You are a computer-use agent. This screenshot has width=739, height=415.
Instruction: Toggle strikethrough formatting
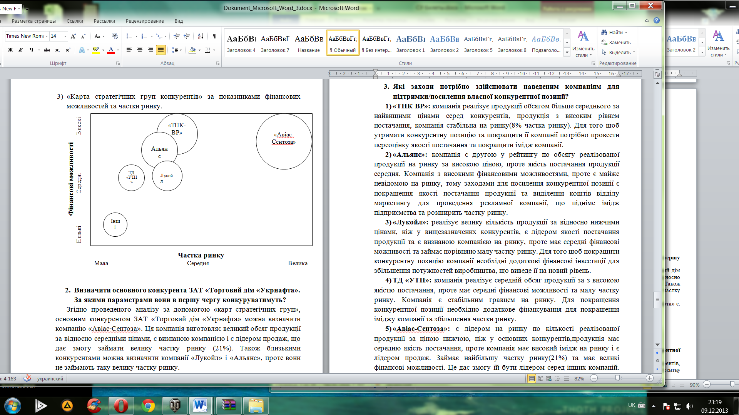pos(47,50)
